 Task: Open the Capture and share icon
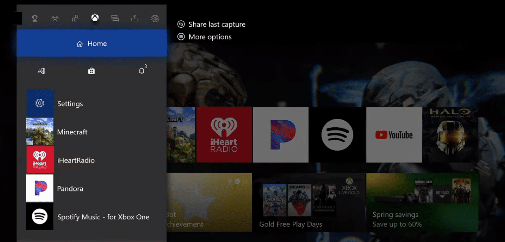pyautogui.click(x=135, y=18)
